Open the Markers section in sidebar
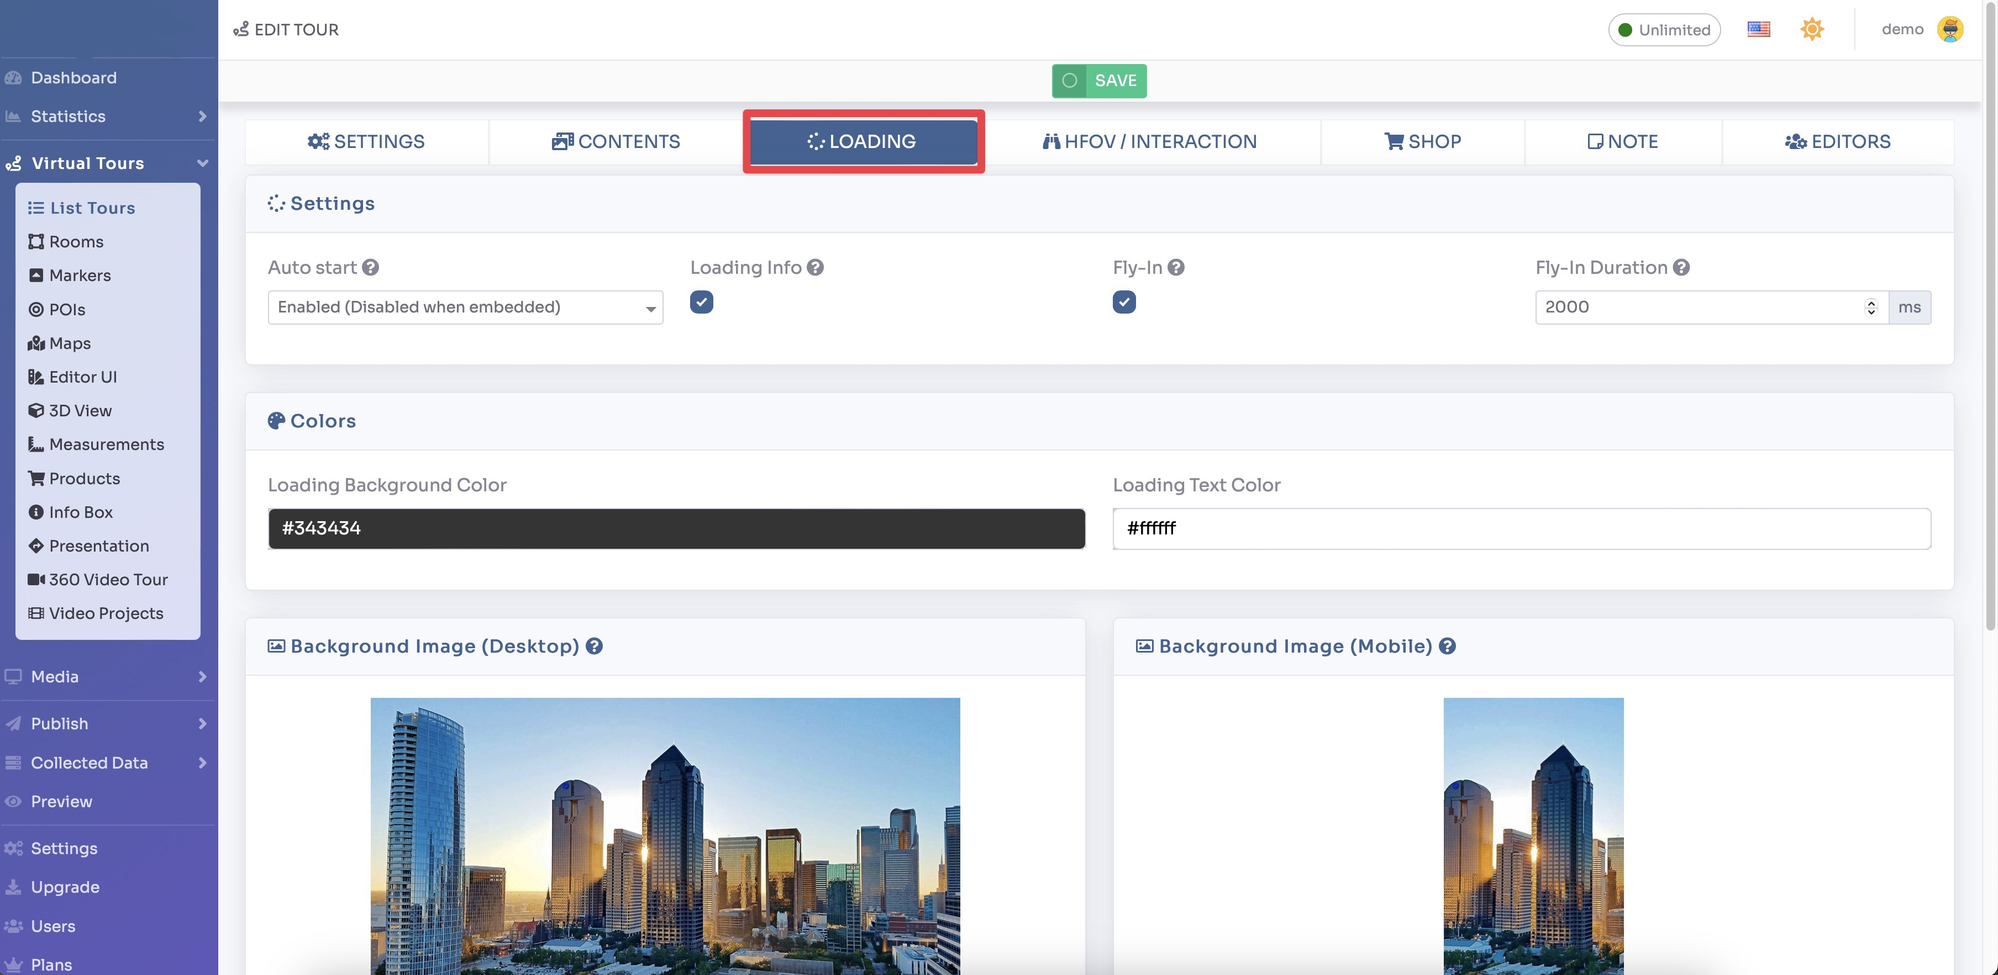 coord(80,275)
